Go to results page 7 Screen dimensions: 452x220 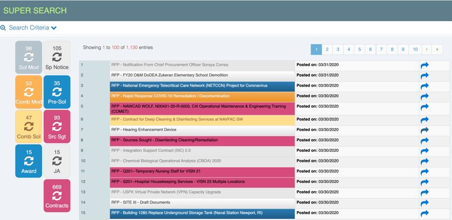click(x=381, y=49)
